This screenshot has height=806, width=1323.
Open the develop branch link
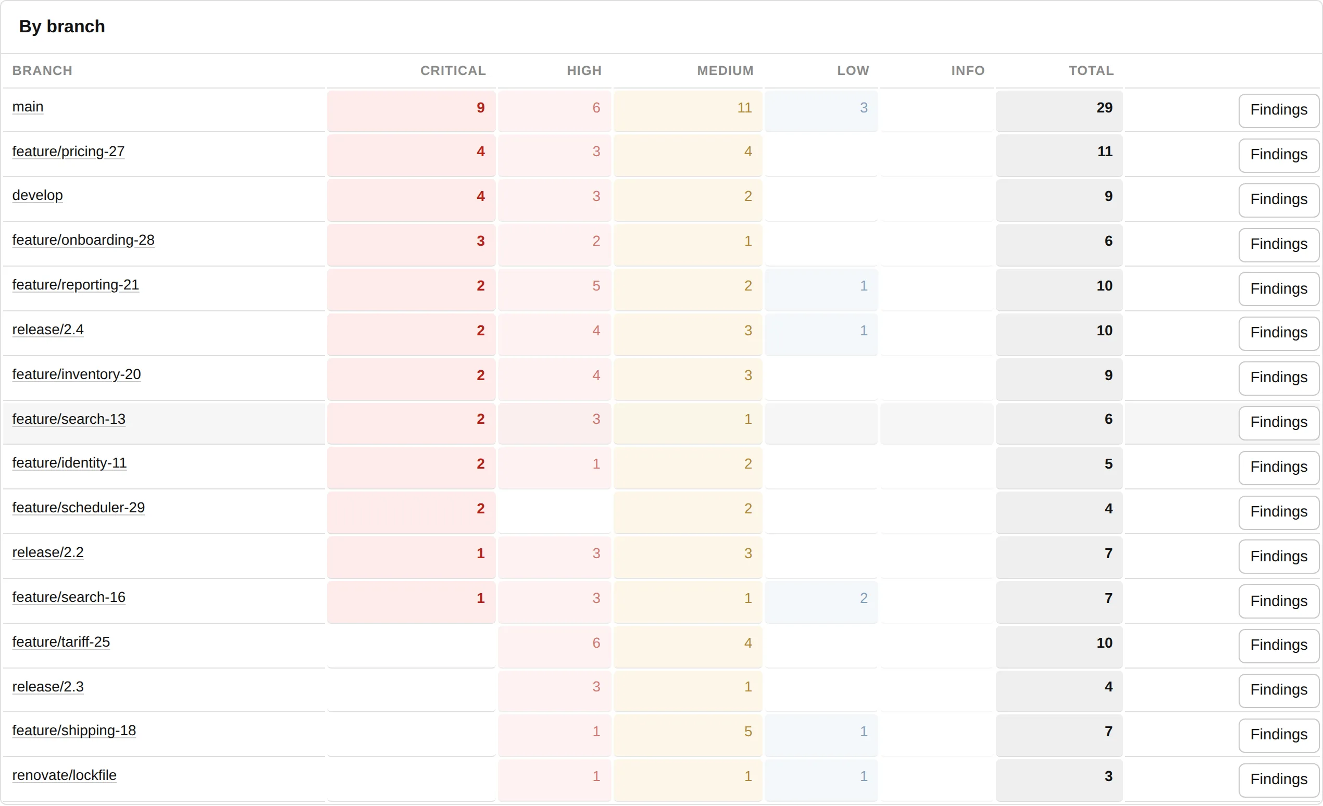38,195
